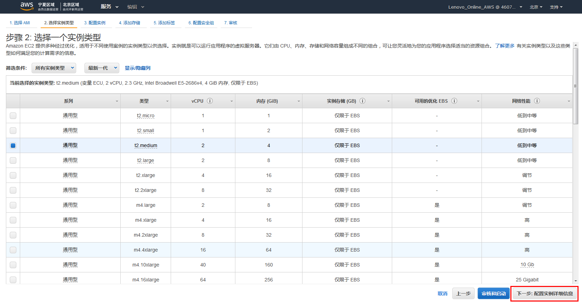Screen dimensions: 582x305
Task: Click the m4.16xlarge type cell
Action: [146, 280]
